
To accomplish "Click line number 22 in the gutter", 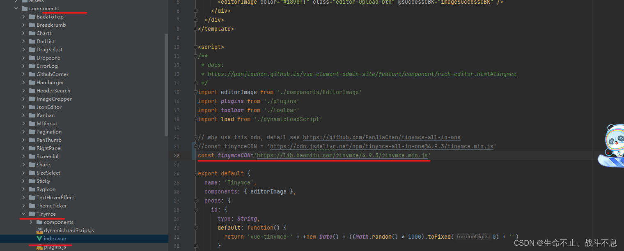I will [x=177, y=155].
